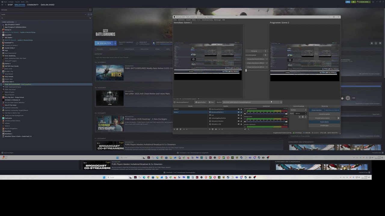Open OBS Einstellungen button

325,125
